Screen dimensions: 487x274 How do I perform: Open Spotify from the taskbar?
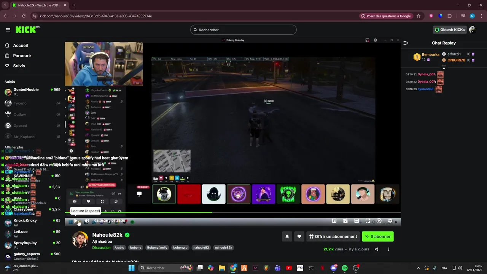pos(345,268)
